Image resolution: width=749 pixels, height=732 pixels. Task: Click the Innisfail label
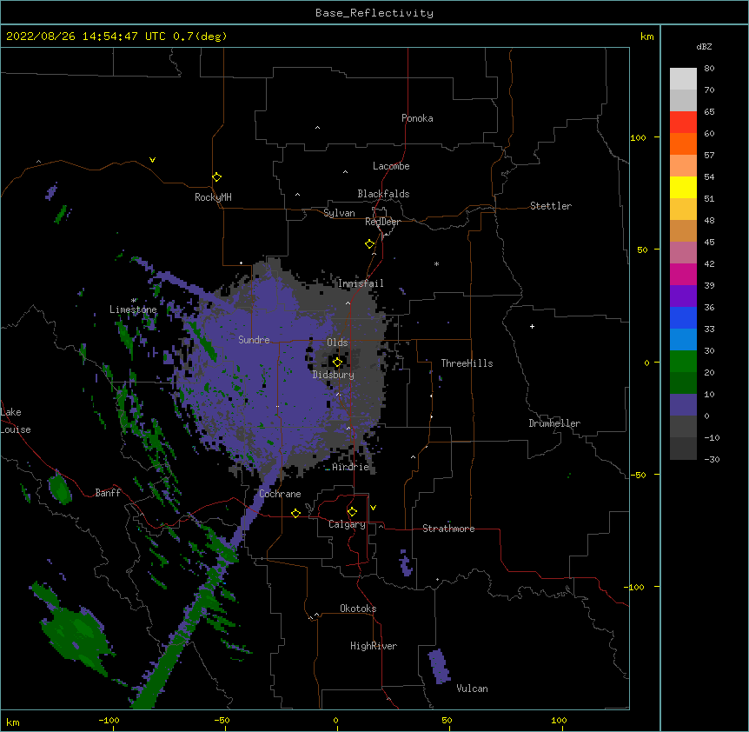pyautogui.click(x=361, y=283)
